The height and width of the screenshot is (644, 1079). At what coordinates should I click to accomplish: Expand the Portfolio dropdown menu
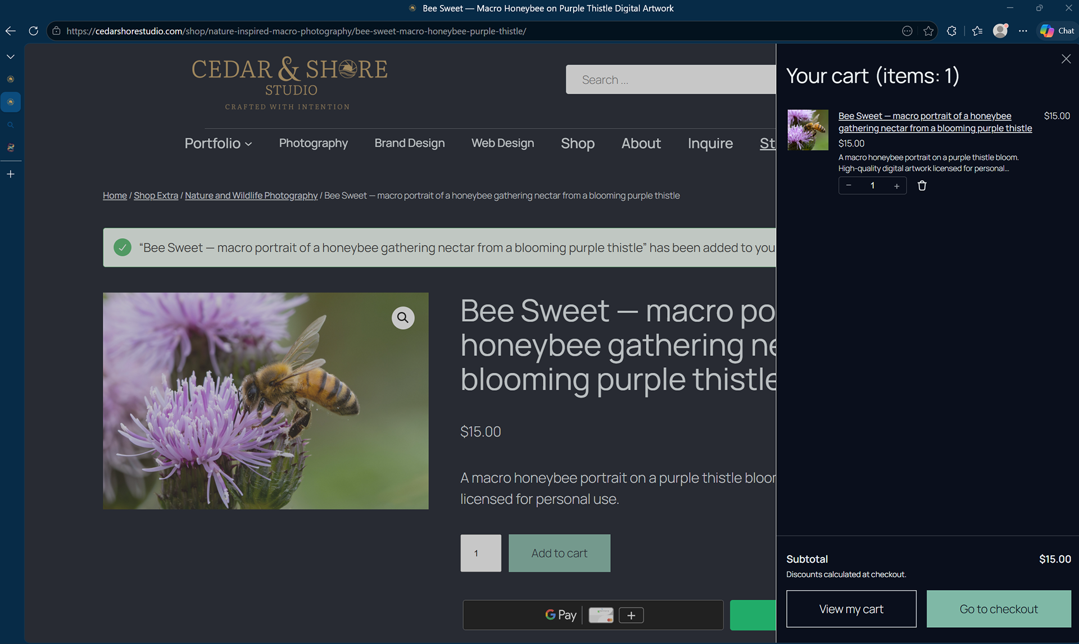coord(218,143)
